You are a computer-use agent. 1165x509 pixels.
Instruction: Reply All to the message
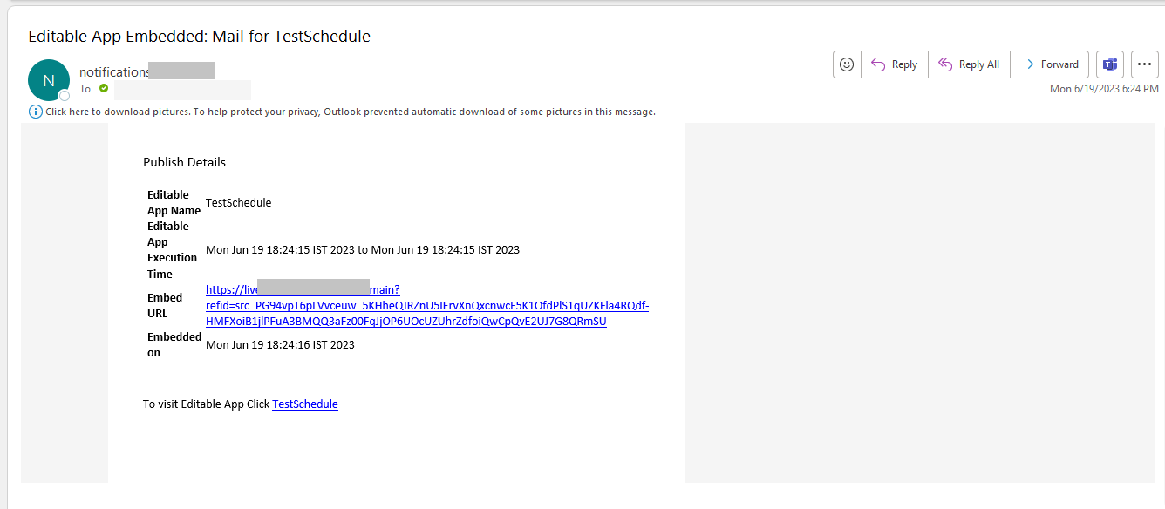970,64
